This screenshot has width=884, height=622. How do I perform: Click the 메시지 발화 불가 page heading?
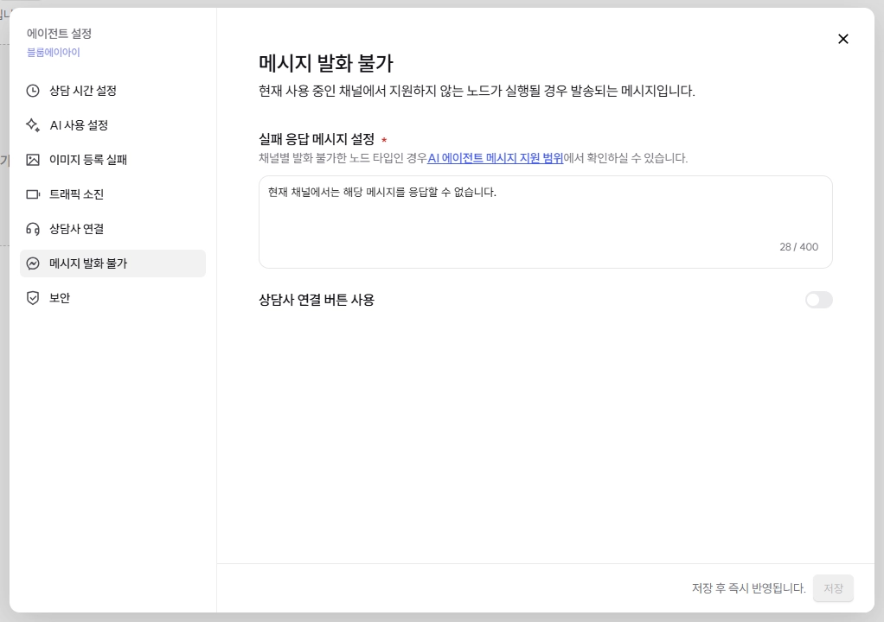tap(326, 62)
